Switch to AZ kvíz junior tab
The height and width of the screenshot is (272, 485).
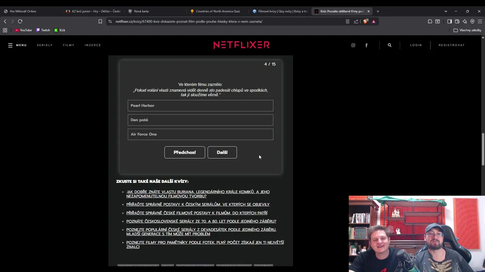pyautogui.click(x=93, y=11)
